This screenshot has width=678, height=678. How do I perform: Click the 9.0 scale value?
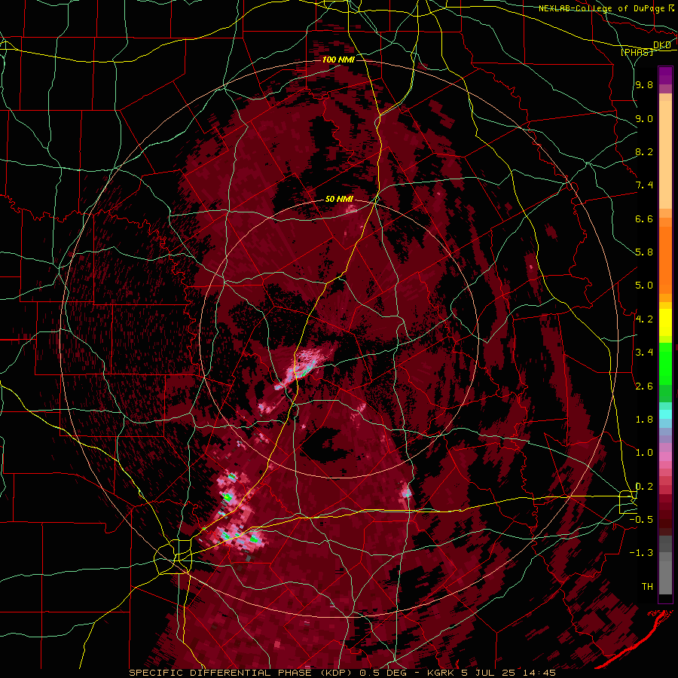pyautogui.click(x=644, y=118)
